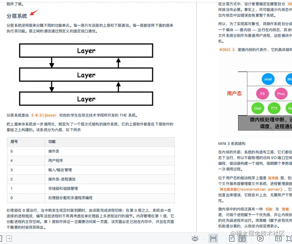Click the 1:1 actual size icon
Image resolution: width=292 pixels, height=244 pixels.
point(278,238)
